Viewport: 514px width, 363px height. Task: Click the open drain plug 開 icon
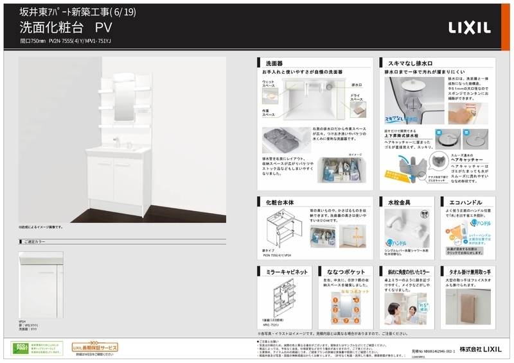(x=448, y=139)
